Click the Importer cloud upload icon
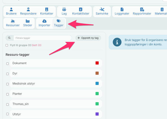Viewport: 167px width, 119px height. click(44, 21)
